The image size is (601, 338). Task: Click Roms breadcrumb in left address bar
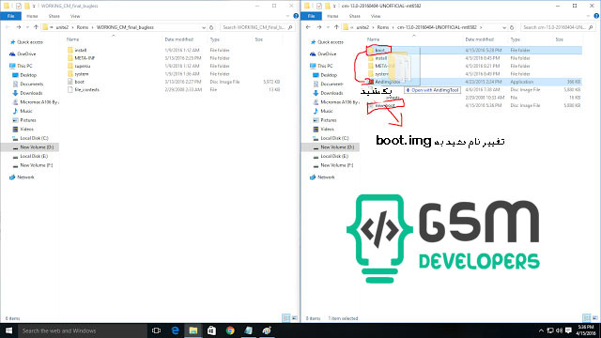[x=83, y=27]
